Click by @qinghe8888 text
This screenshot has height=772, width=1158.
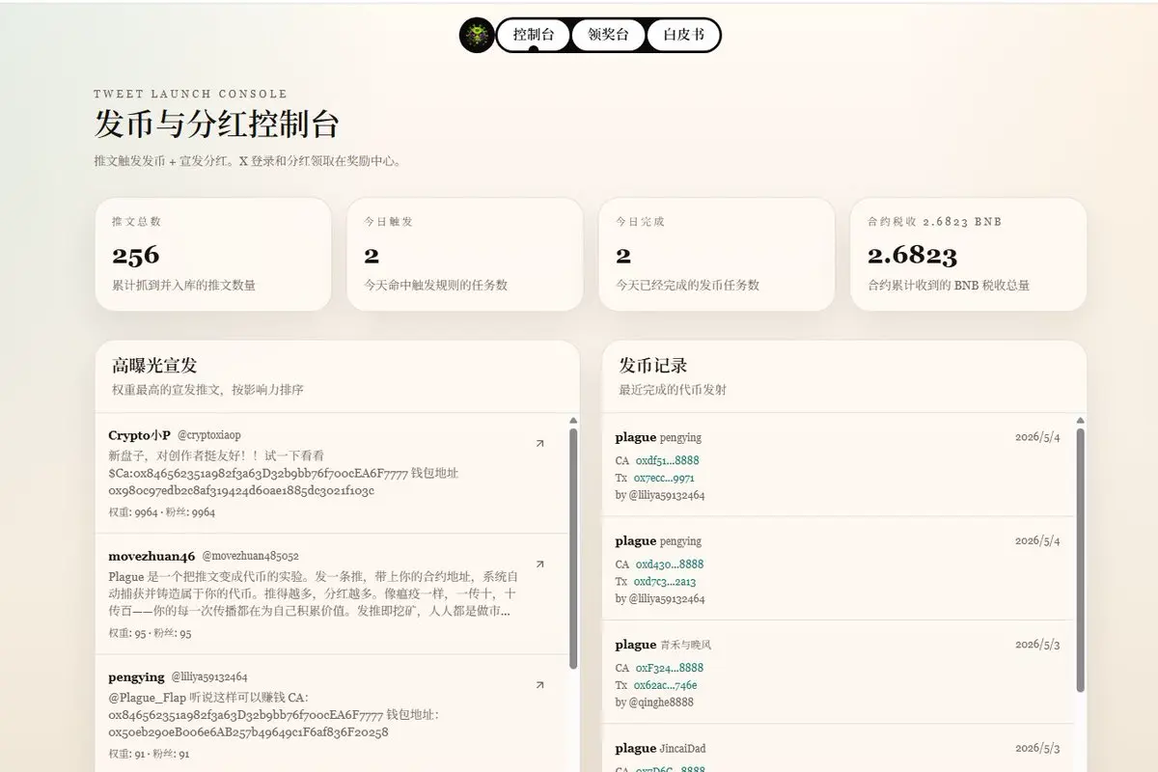pos(654,703)
